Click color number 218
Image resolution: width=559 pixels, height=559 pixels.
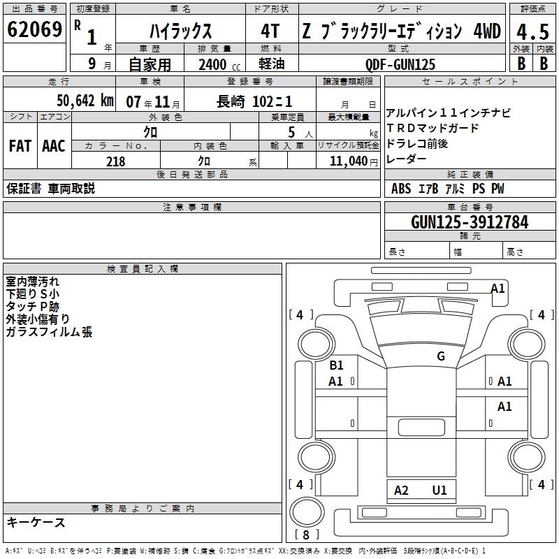click(116, 161)
